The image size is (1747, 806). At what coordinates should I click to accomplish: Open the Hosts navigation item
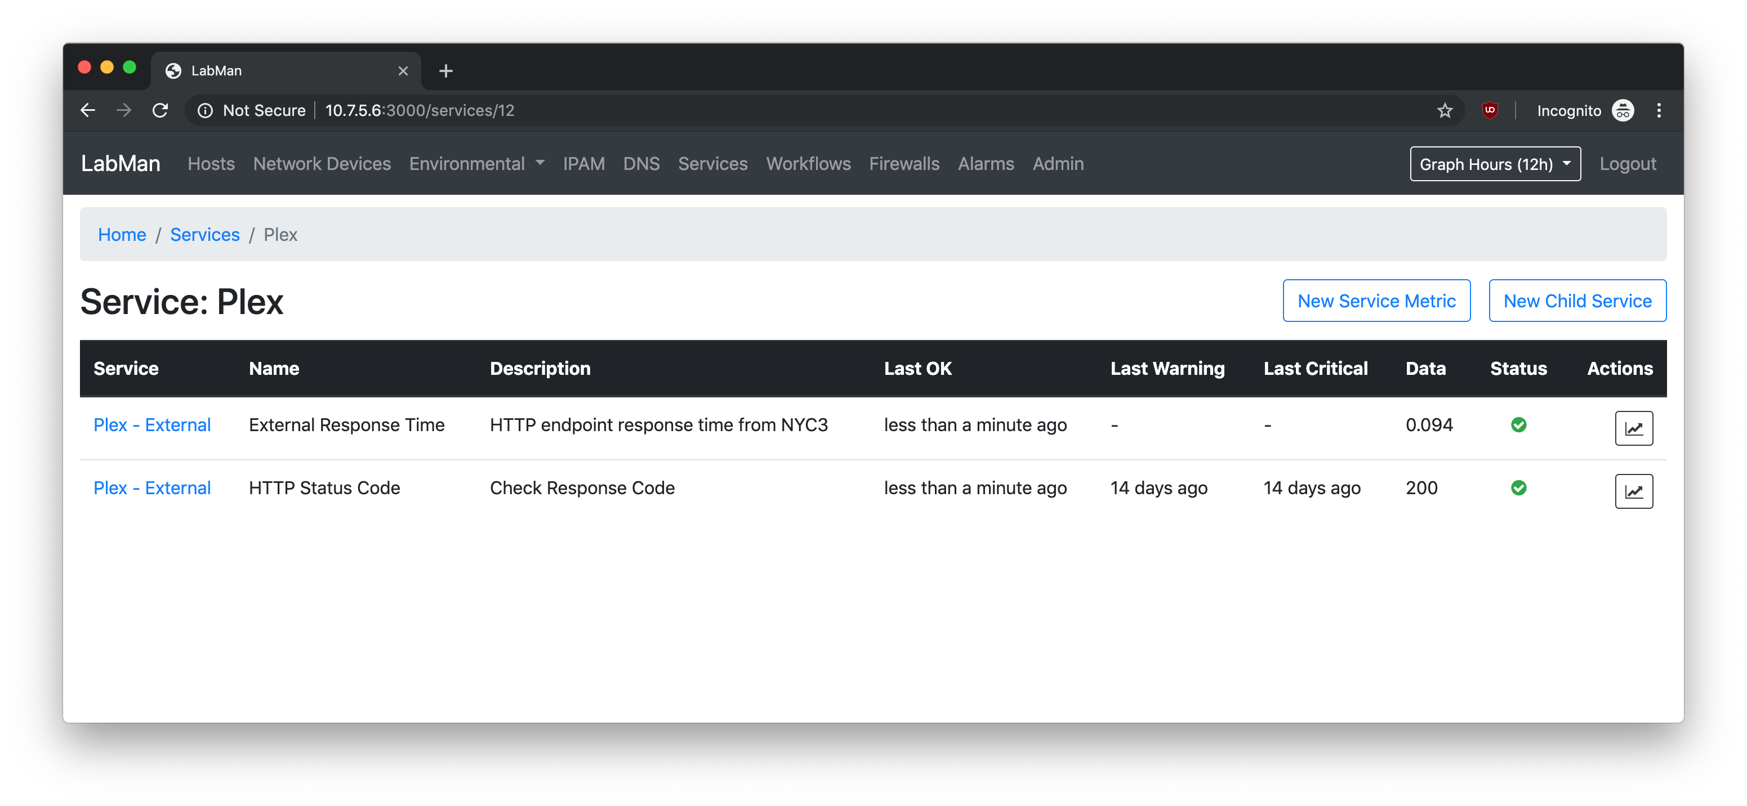[x=211, y=164]
